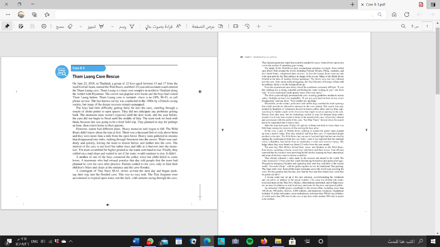The image size is (440, 247).
Task: Select the Highlight (تمييز) tool
Action: 96,26
